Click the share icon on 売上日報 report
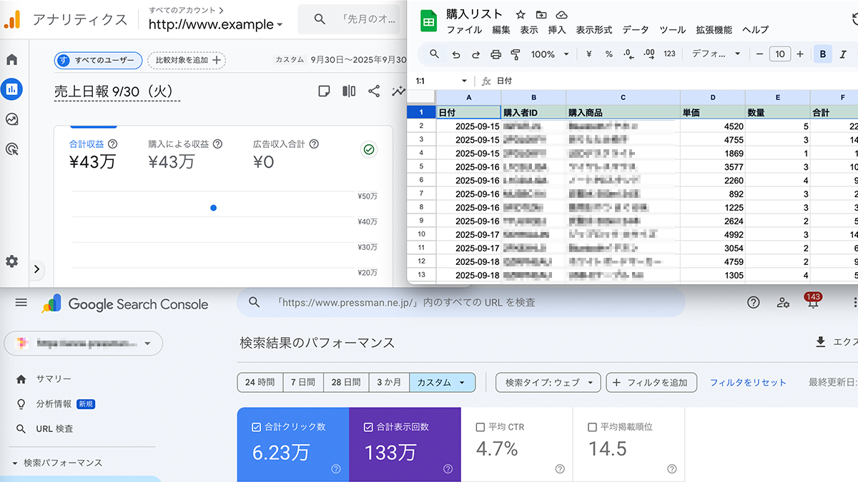858x482 pixels. click(374, 91)
